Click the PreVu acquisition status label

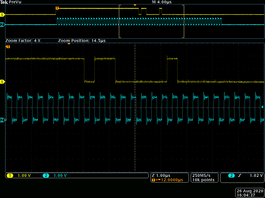15,2
